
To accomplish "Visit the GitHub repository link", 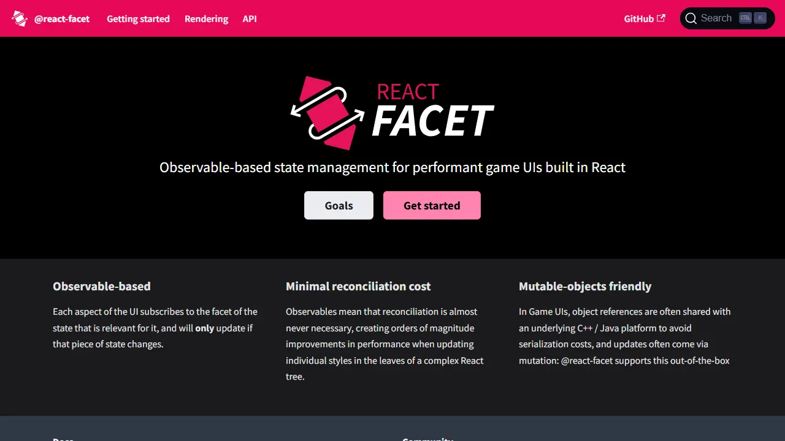I will pyautogui.click(x=645, y=18).
